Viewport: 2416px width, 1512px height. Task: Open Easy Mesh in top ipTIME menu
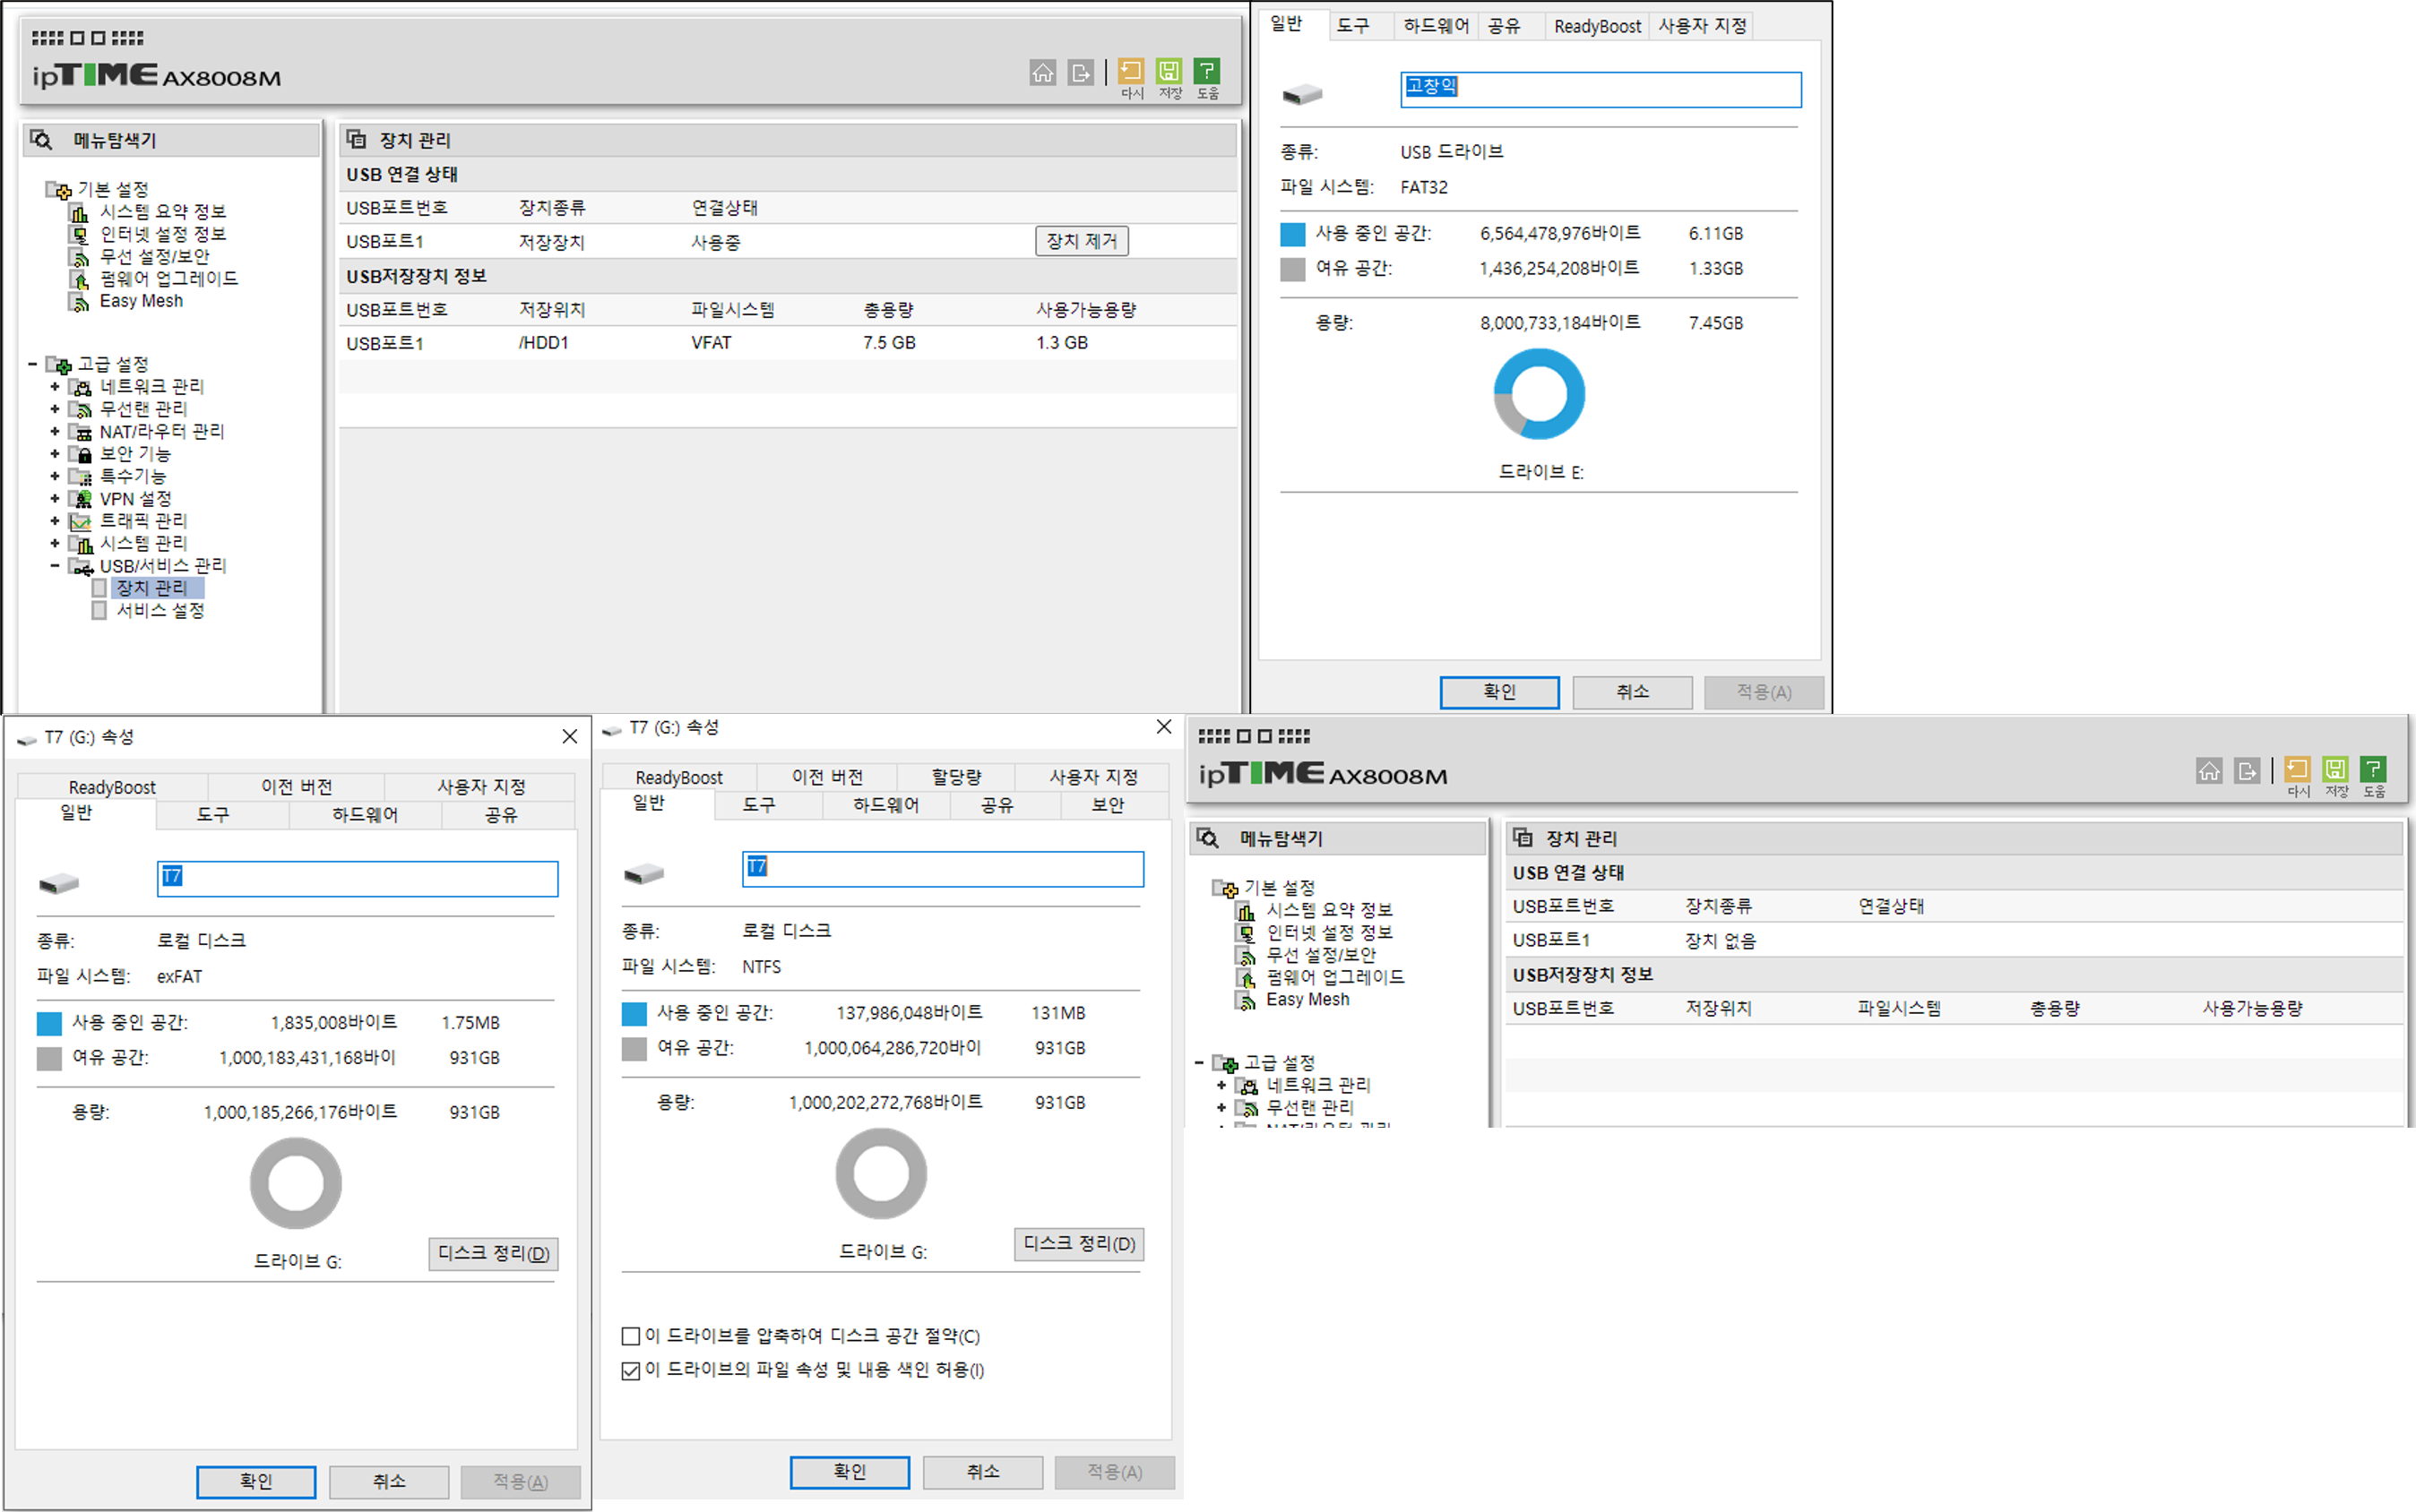pyautogui.click(x=141, y=301)
